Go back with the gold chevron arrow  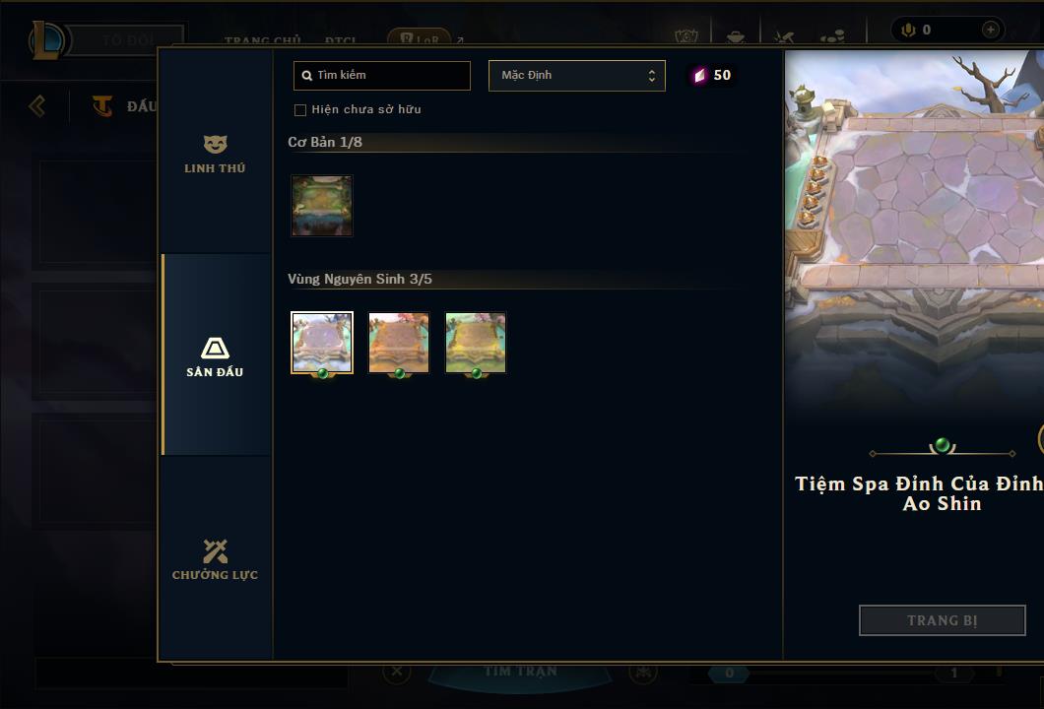(37, 105)
